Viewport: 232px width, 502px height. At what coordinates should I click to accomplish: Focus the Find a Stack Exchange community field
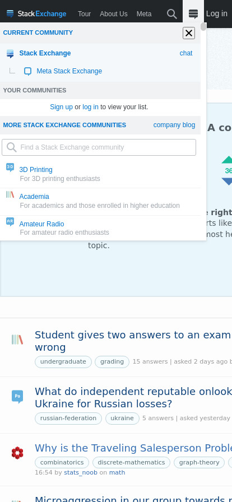pyautogui.click(x=99, y=147)
